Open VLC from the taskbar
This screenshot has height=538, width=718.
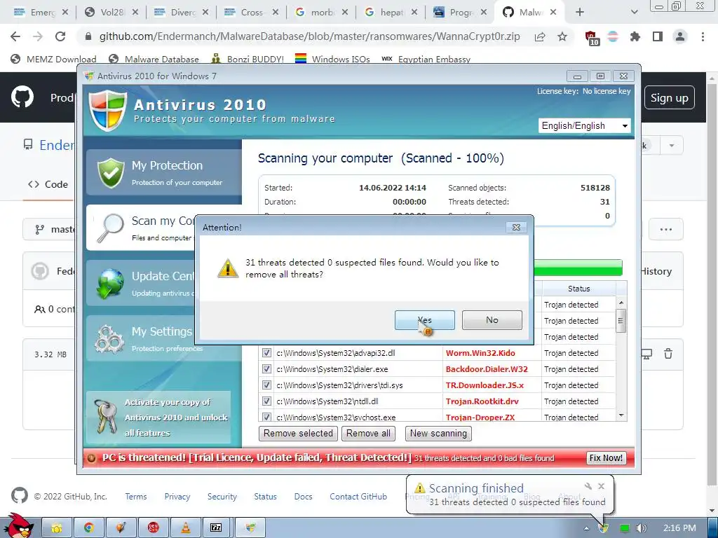[x=185, y=527]
